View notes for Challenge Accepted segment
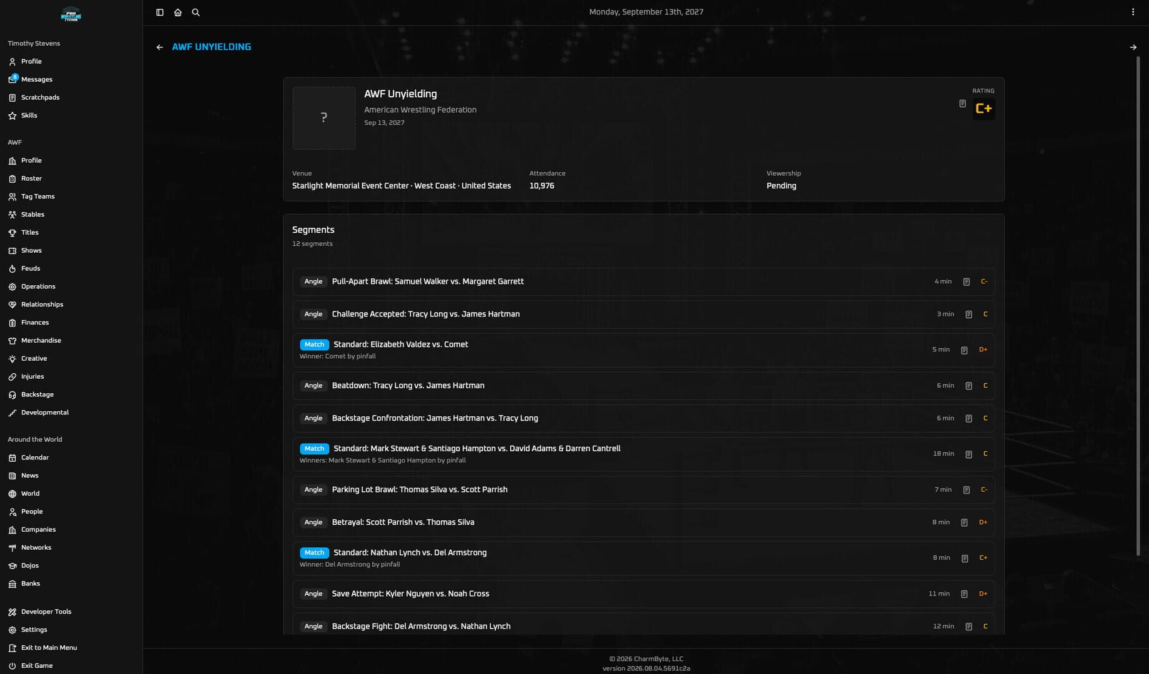The image size is (1149, 674). (969, 315)
